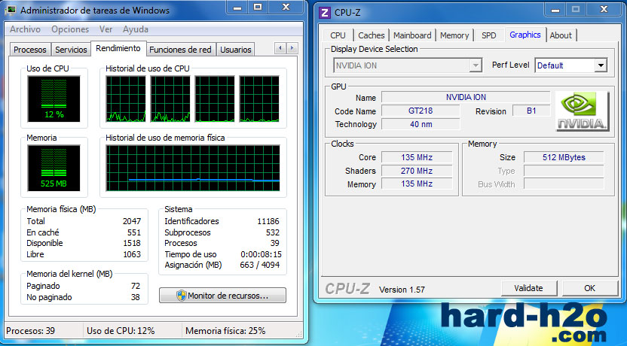Screen dimensions: 627x346
Task: Click the Libre value 1063
Action: 132,254
